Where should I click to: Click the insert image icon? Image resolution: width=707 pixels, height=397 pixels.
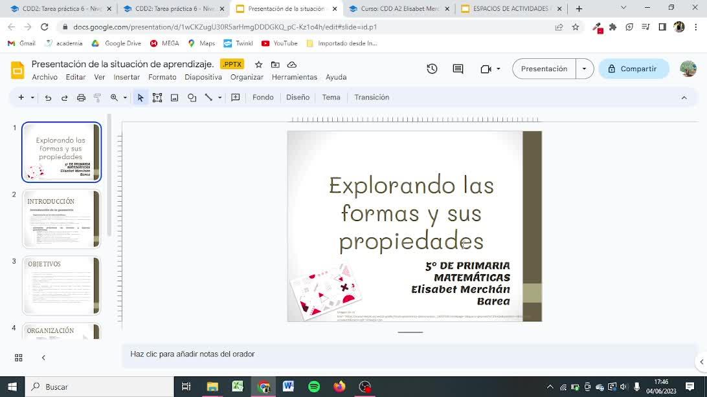174,98
